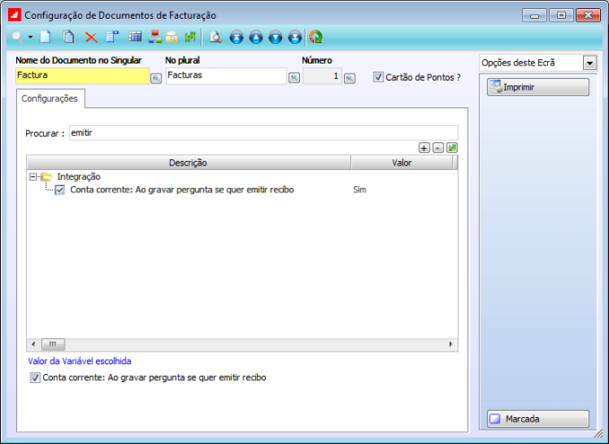Go to the last record
The image size is (609, 444).
pos(295,38)
